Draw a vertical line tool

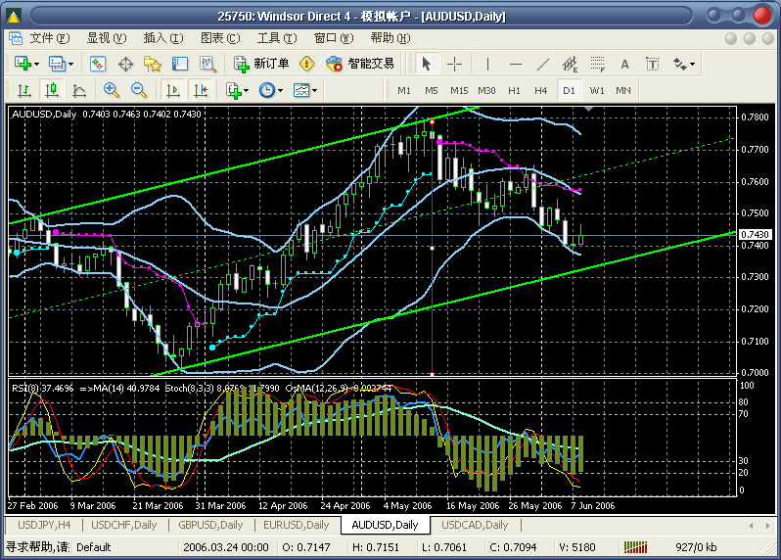[x=487, y=64]
